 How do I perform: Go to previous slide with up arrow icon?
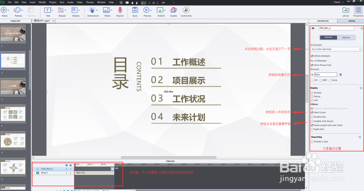pos(137,3)
